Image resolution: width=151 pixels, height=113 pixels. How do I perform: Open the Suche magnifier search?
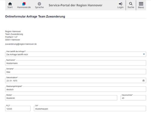coord(131,5)
